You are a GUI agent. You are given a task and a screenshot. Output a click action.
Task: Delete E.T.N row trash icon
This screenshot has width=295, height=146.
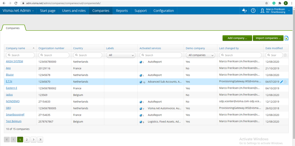click(x=285, y=82)
